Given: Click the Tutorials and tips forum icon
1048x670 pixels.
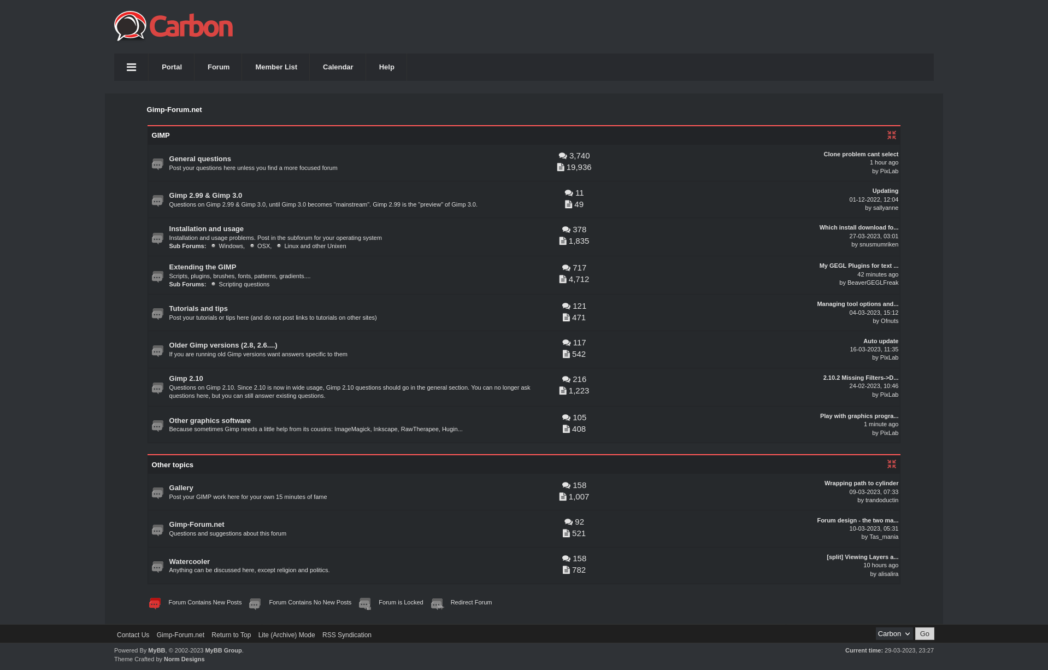Looking at the screenshot, I should coord(157,314).
